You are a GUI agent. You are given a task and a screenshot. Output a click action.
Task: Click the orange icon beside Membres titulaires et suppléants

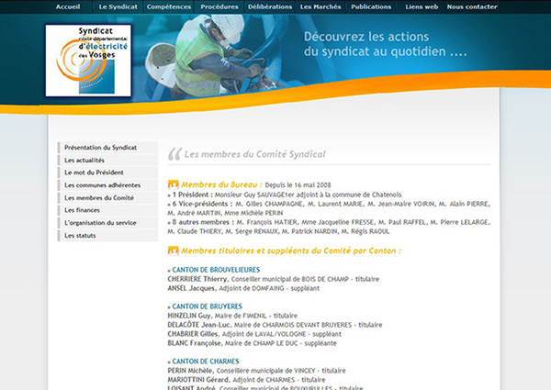pyautogui.click(x=174, y=250)
